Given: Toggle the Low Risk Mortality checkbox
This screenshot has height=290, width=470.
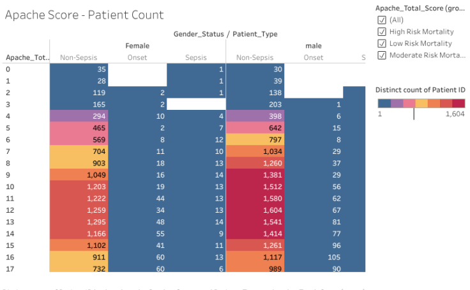Looking at the screenshot, I should [x=383, y=43].
